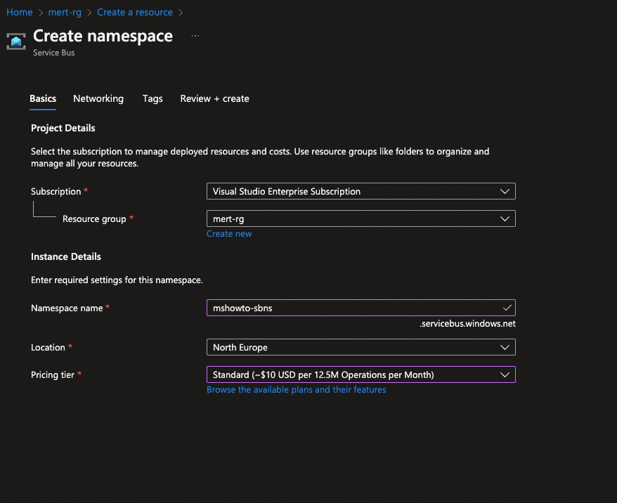Navigate to mert-rg breadcrumb
Viewport: 617px width, 503px height.
coord(65,12)
